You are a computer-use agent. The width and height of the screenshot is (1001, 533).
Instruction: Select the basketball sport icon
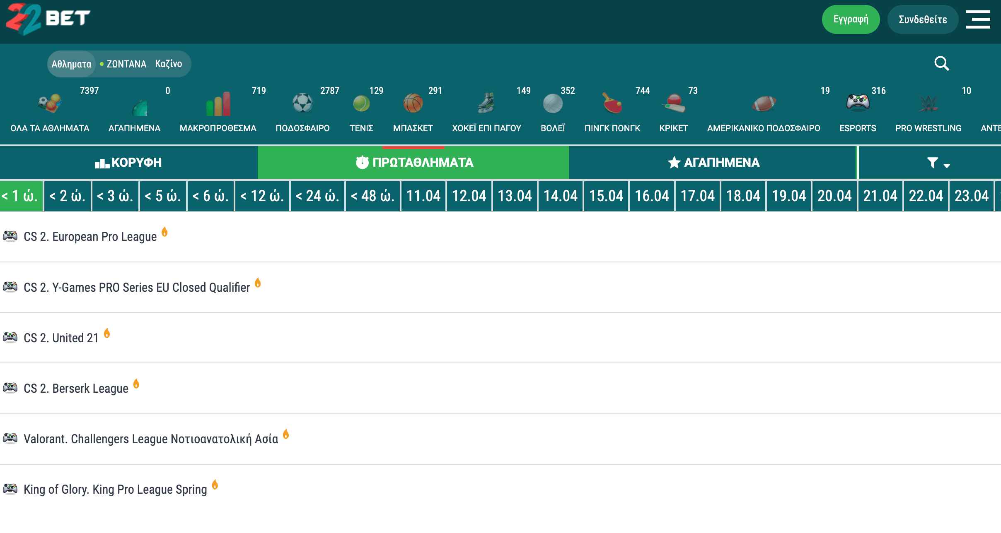[413, 103]
